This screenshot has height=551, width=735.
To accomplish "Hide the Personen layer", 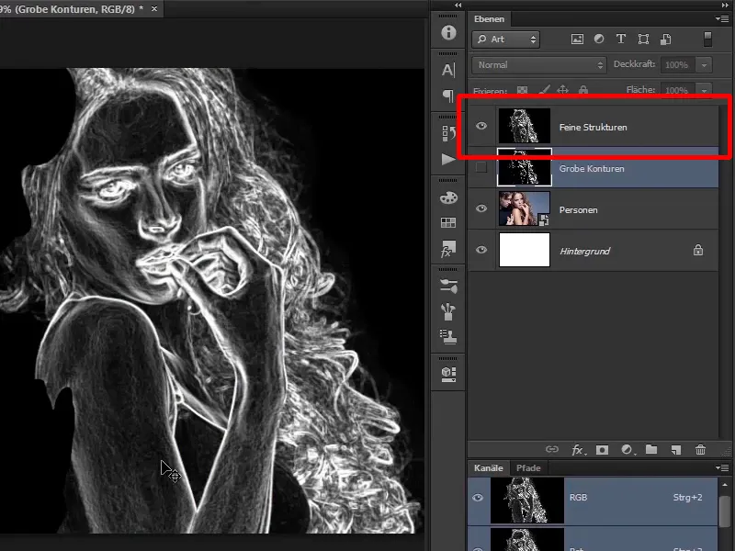I will [x=481, y=208].
